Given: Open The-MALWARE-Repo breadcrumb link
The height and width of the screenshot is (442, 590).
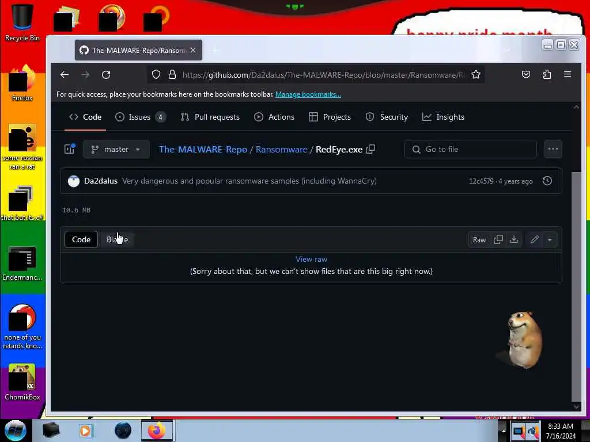Looking at the screenshot, I should (203, 149).
